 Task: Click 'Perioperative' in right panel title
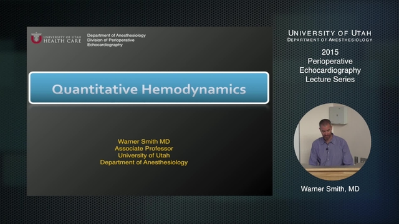click(x=330, y=61)
